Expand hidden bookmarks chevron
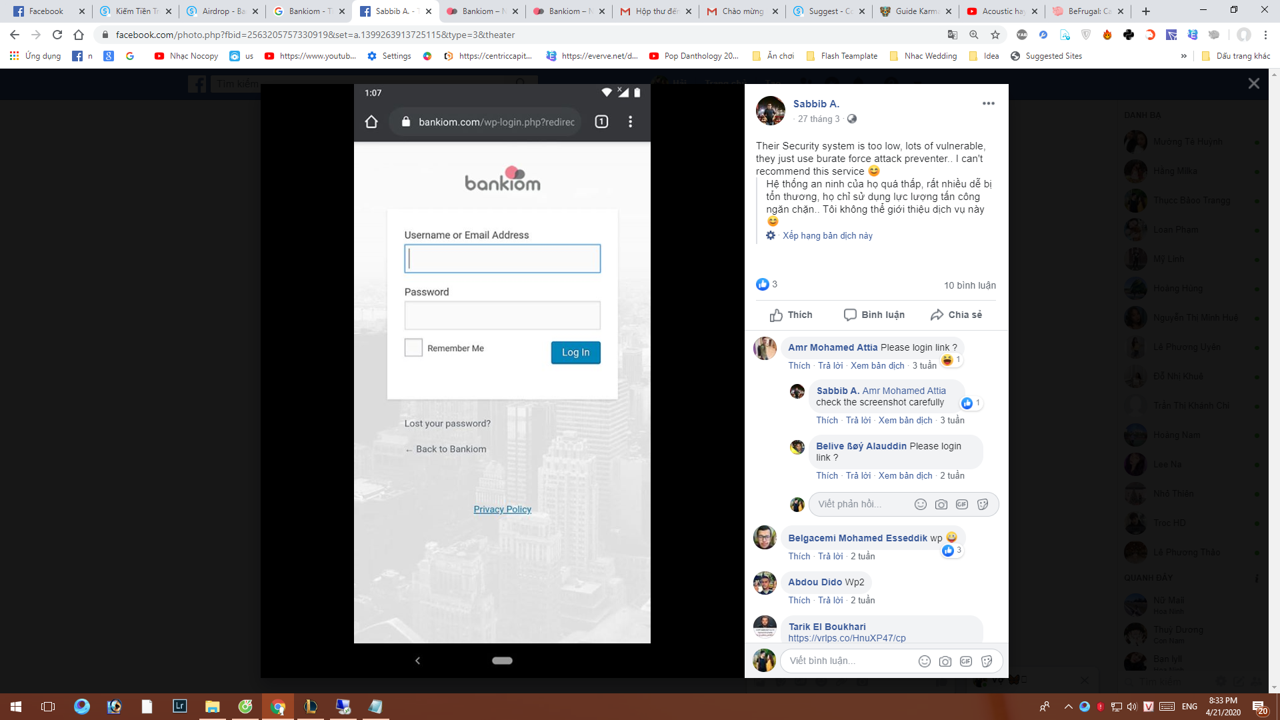This screenshot has height=720, width=1280. 1184,56
